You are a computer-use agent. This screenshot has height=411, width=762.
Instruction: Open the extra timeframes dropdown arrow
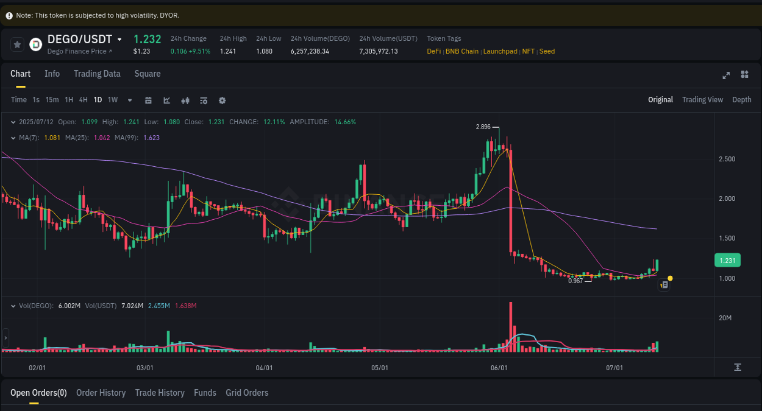click(x=129, y=100)
